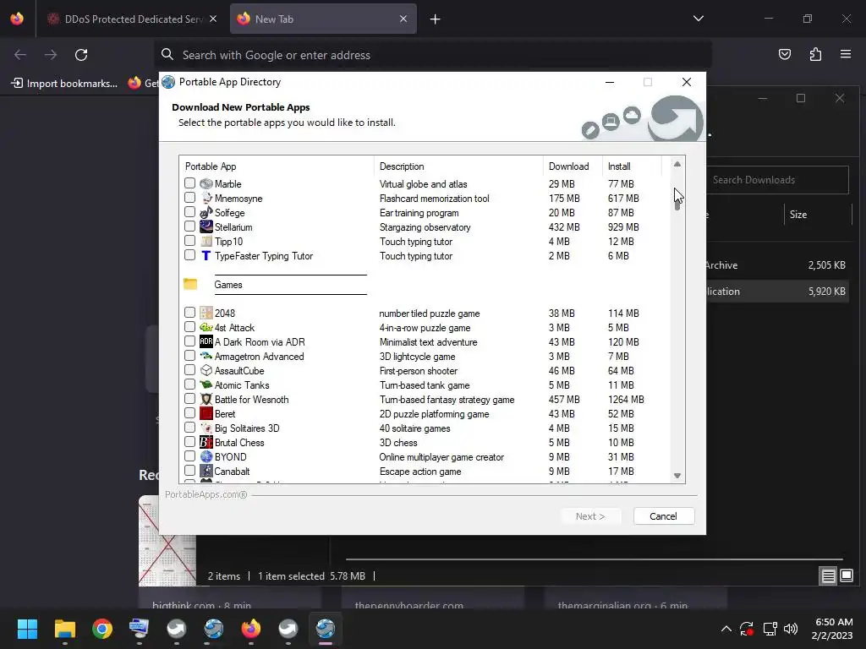
Task: Click Search Downloads box in Explorer window
Action: 778,180
